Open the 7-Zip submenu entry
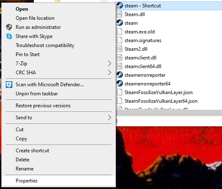Screen dimensions: 222x189 pyautogui.click(x=59, y=64)
